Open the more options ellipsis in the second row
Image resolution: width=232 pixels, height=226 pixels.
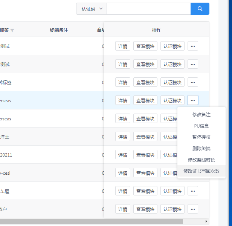coord(193,64)
